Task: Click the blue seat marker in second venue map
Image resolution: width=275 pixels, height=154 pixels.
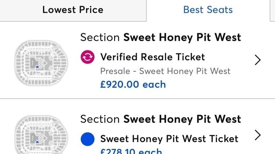Action: [x=37, y=141]
